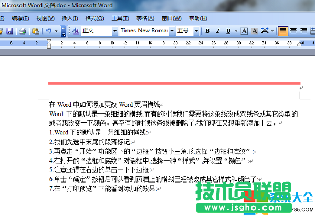The width and height of the screenshot is (315, 216).
Task: Select center alignment button
Action: tap(293, 31)
